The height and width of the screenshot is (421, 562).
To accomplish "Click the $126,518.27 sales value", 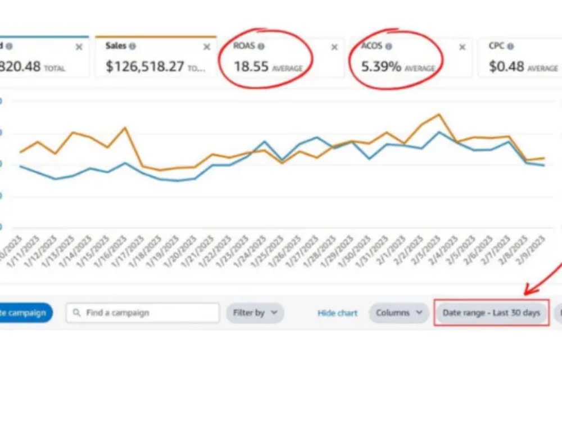I will click(x=145, y=67).
